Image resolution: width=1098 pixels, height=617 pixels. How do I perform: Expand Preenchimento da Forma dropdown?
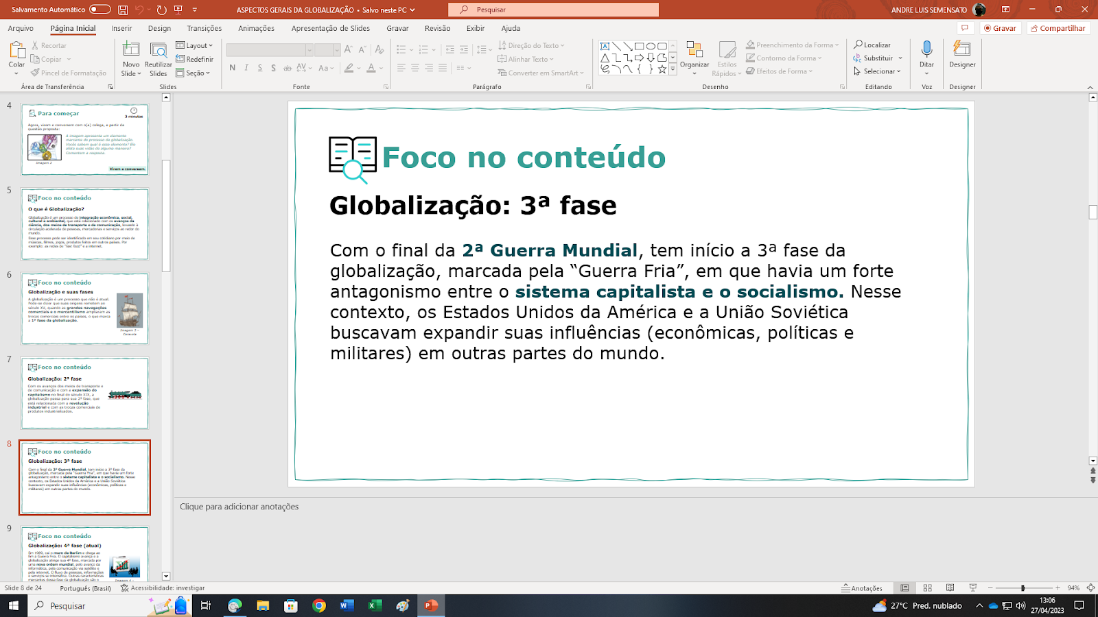(x=793, y=45)
